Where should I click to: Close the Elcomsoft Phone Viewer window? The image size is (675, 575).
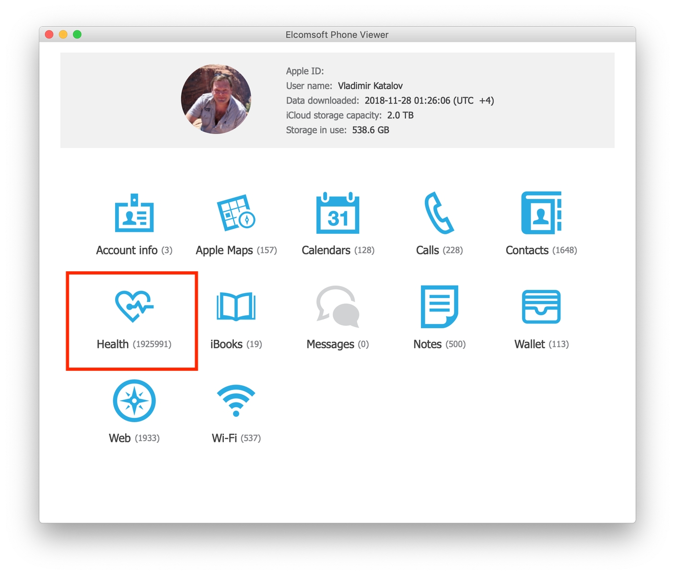tap(49, 34)
